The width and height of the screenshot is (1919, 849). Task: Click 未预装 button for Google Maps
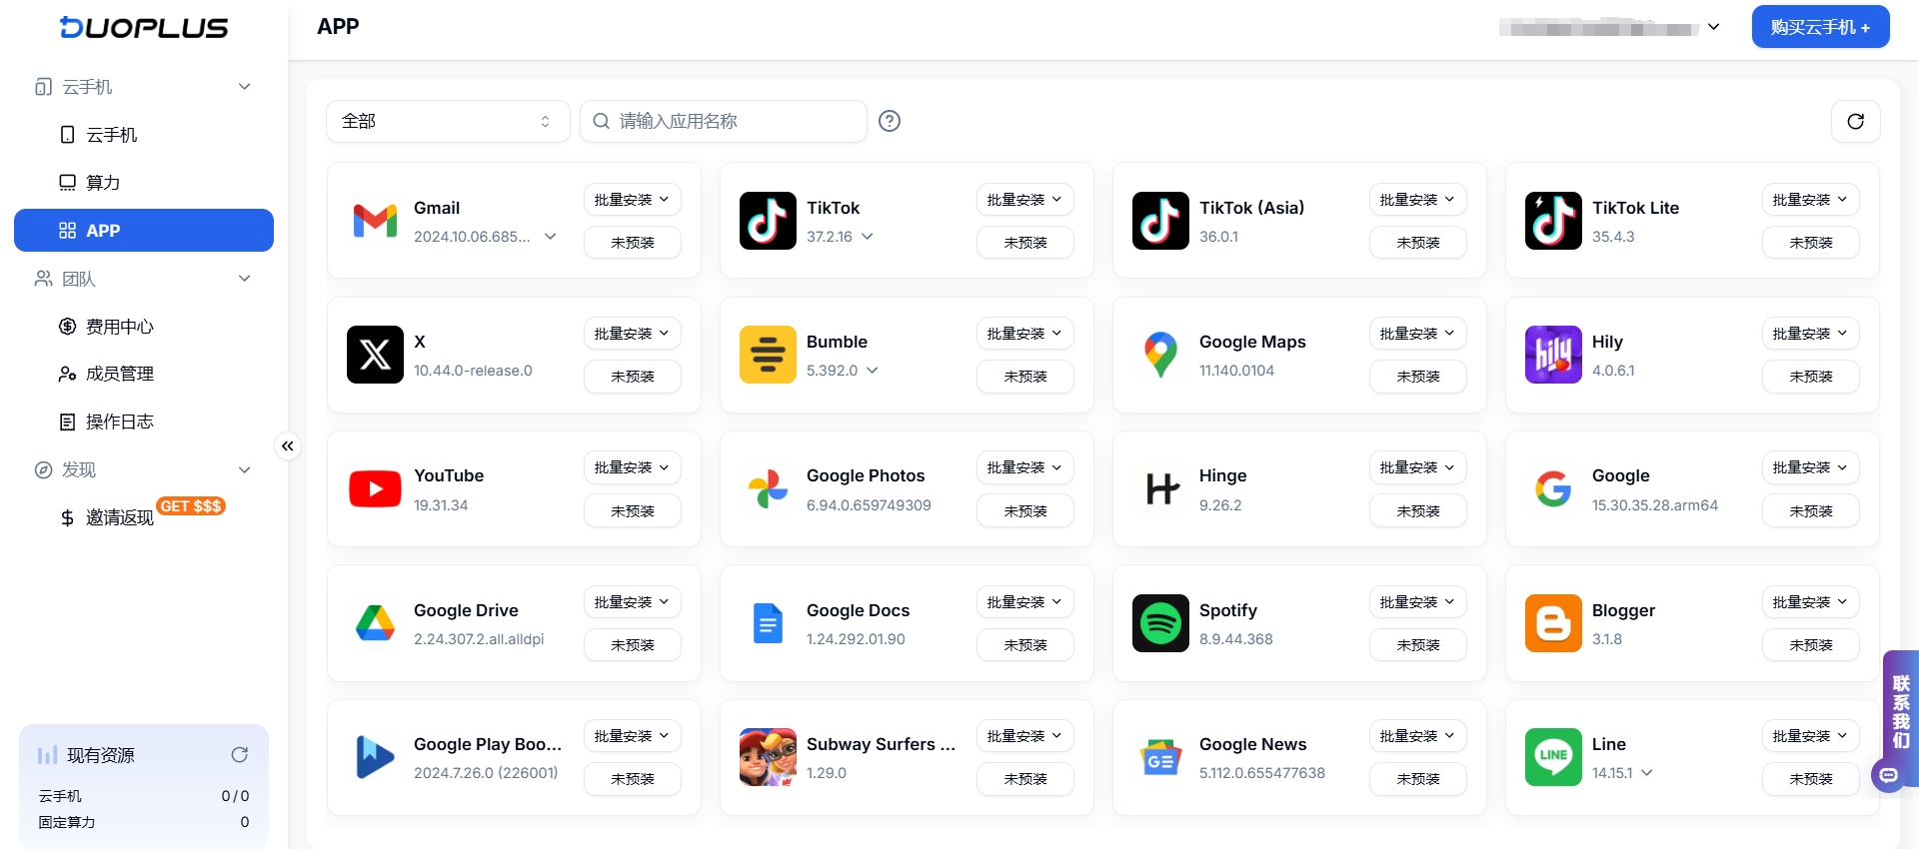click(x=1417, y=377)
